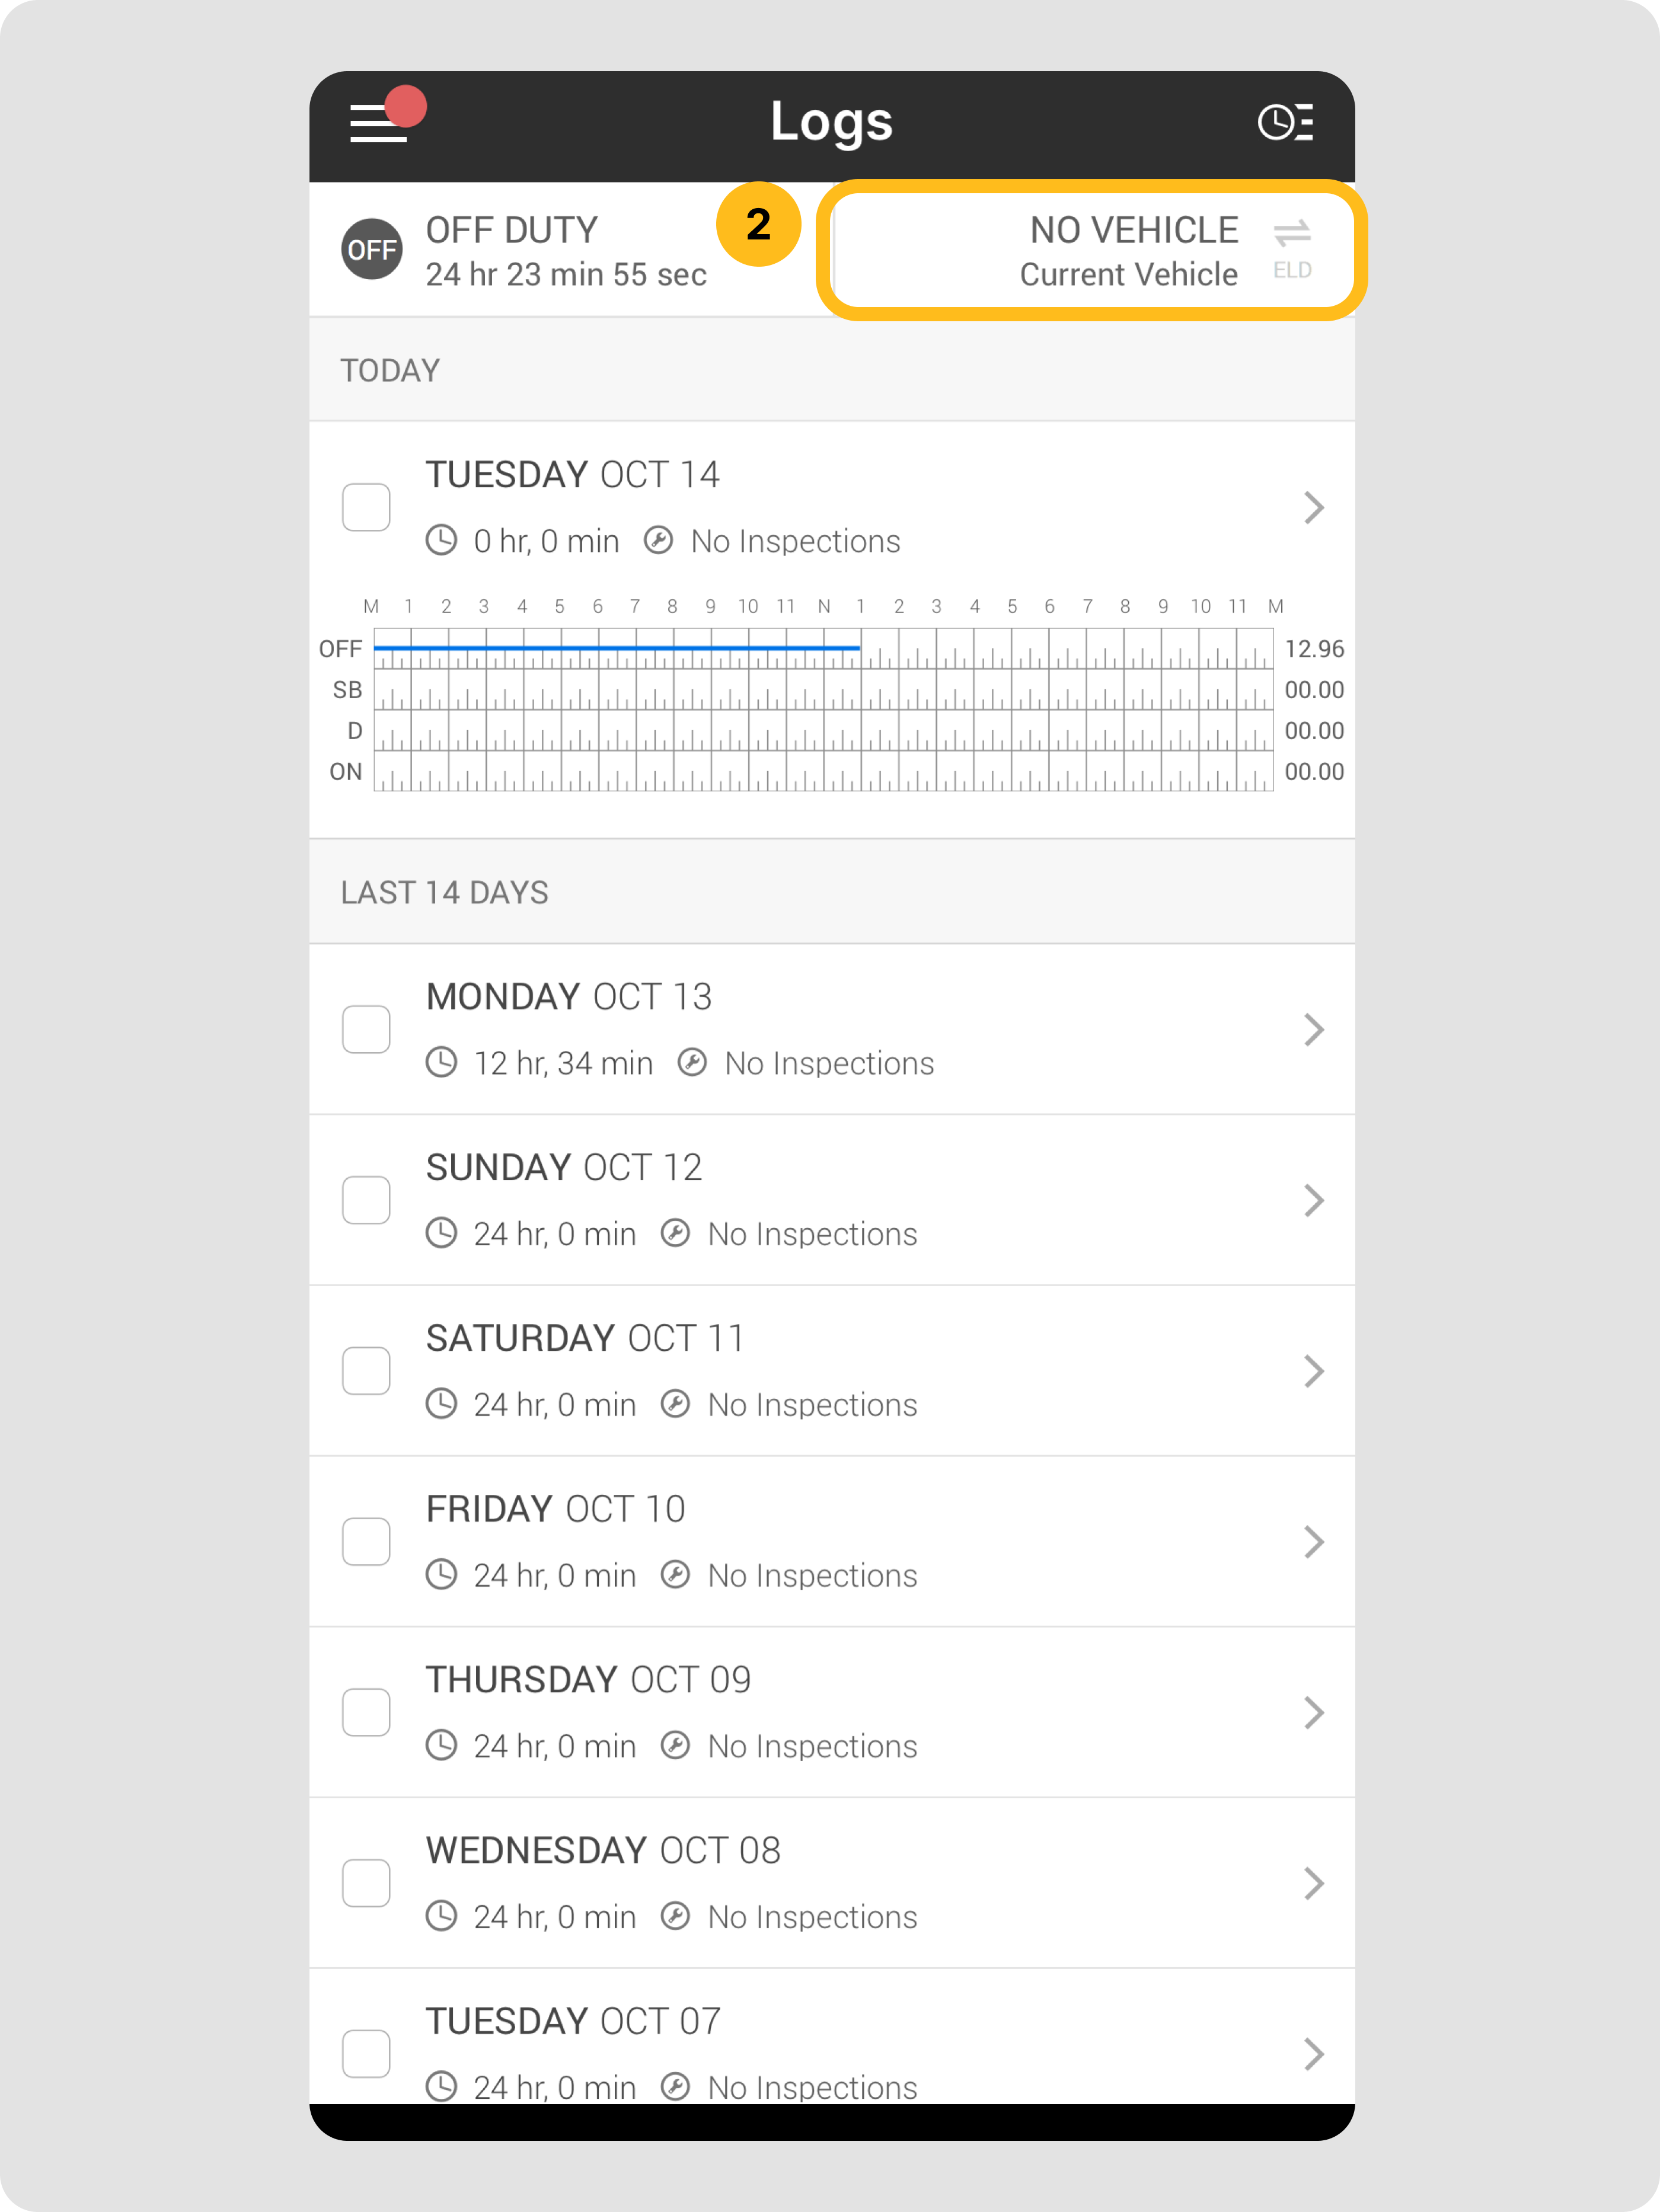
Task: Tap the Logs header title
Action: (x=831, y=122)
